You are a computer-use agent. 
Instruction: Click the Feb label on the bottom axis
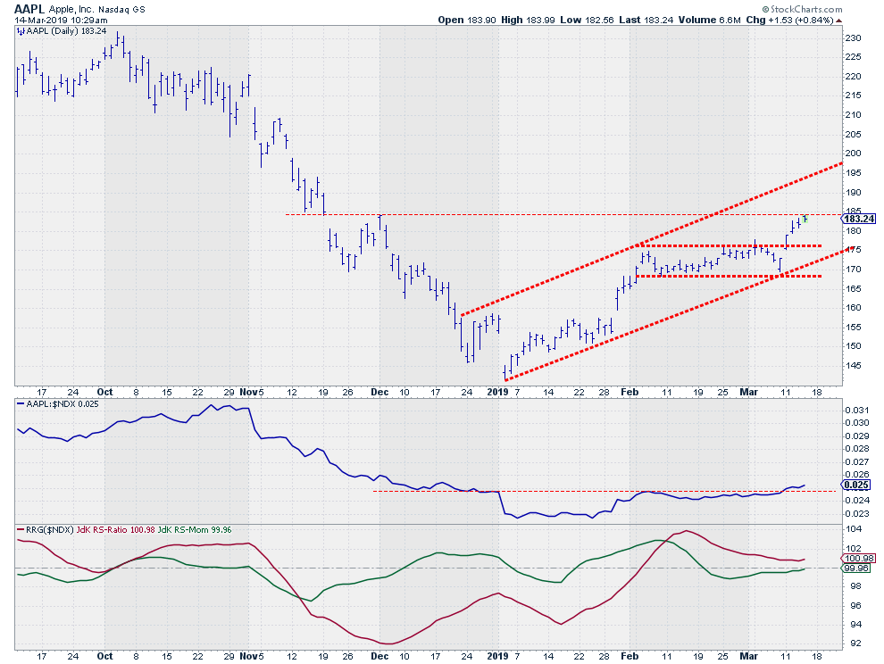[630, 654]
